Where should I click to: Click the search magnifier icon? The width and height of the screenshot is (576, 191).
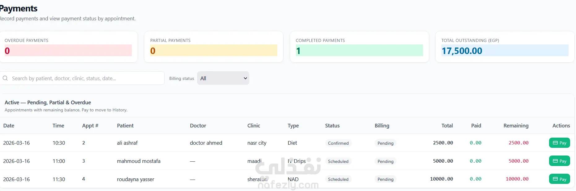pos(5,78)
